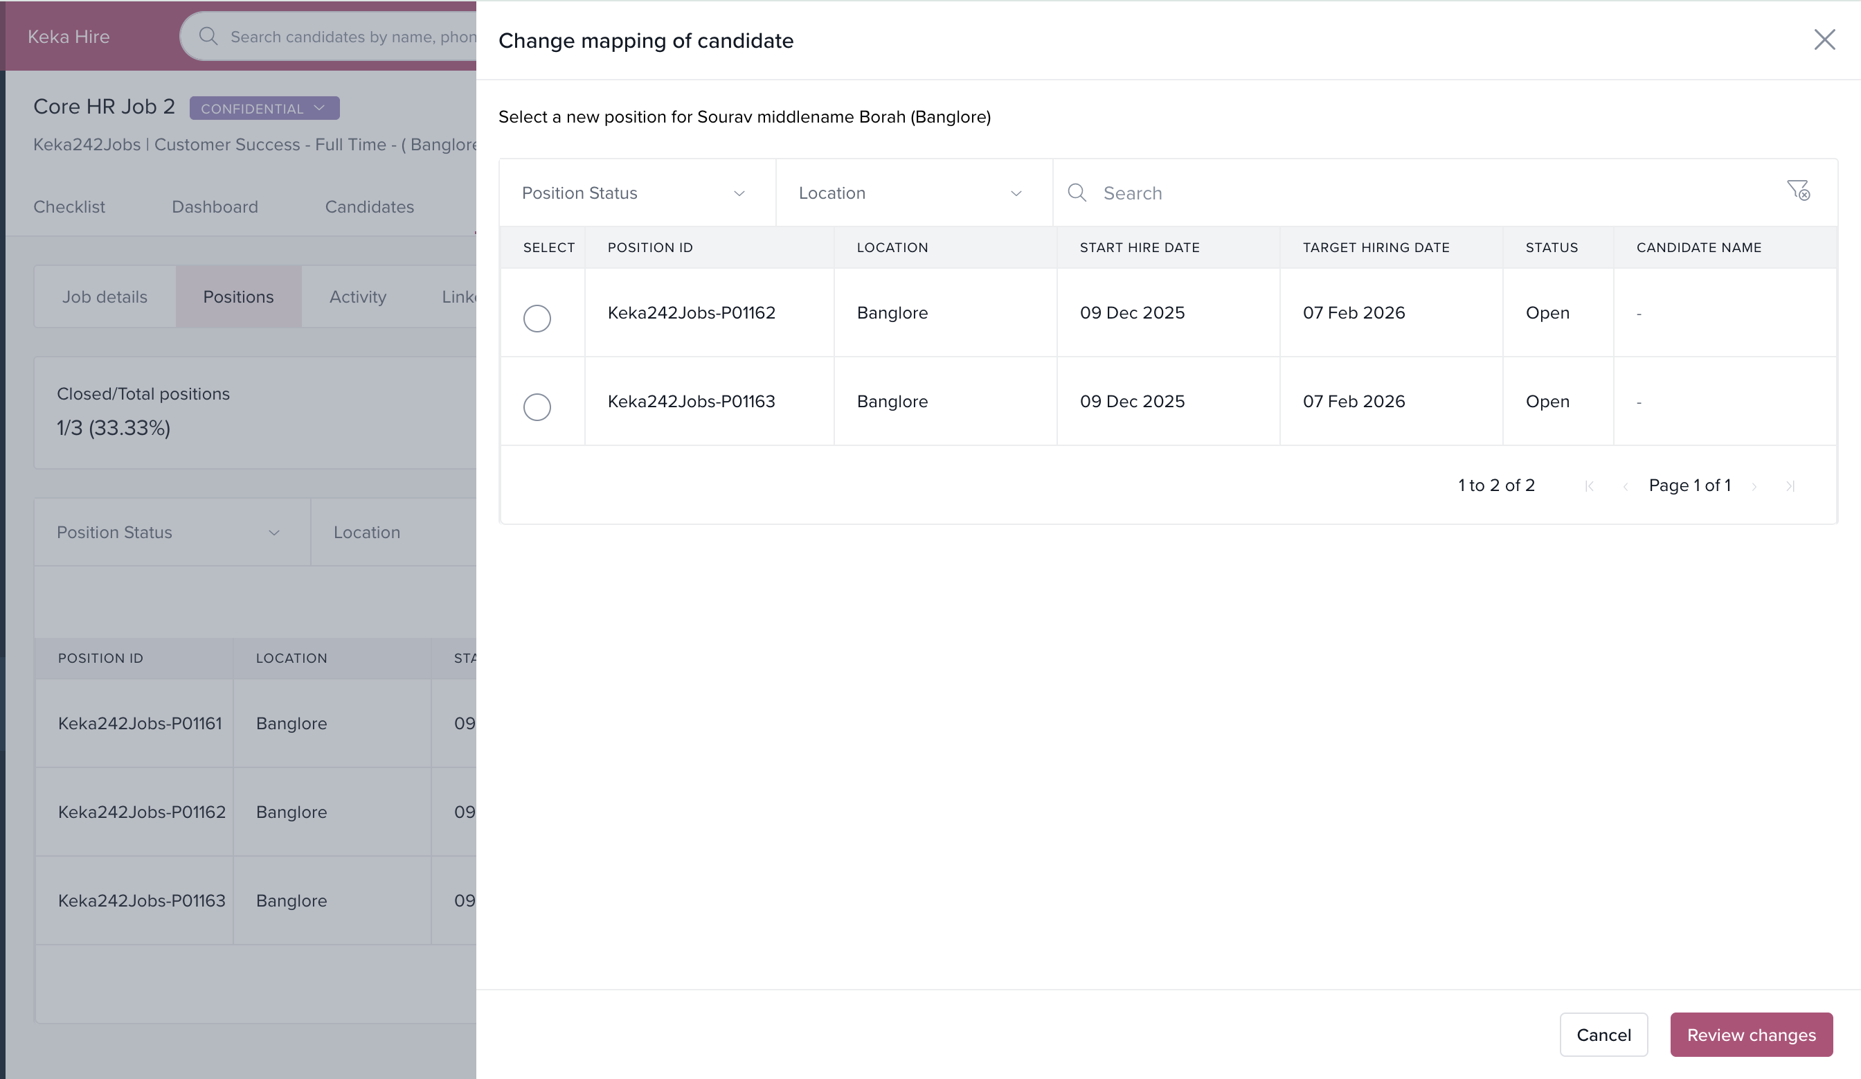Open the Position Status dropdown in the mapping panel
This screenshot has height=1079, width=1861.
point(636,193)
